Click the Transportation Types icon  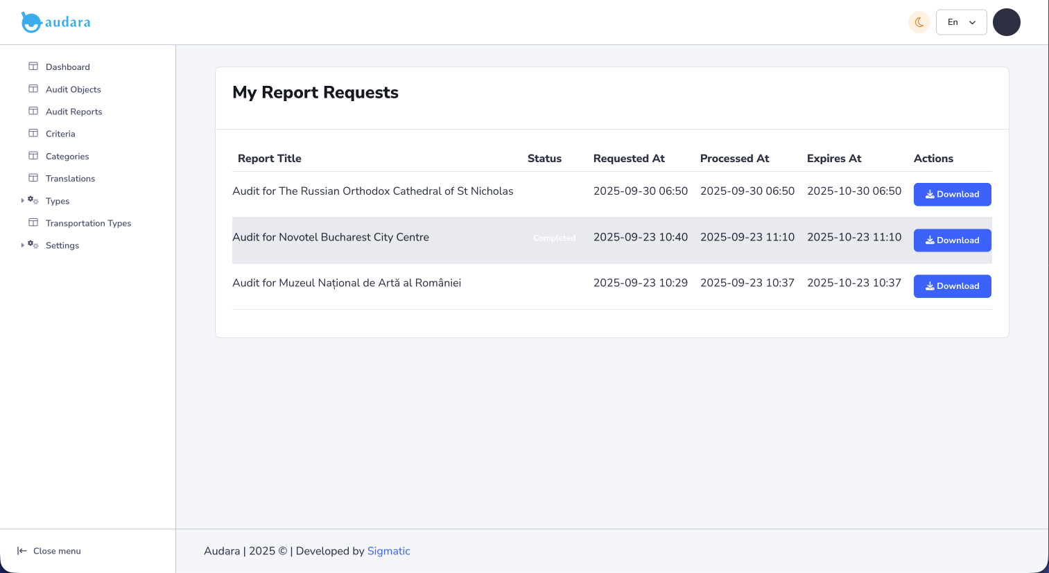pos(33,222)
